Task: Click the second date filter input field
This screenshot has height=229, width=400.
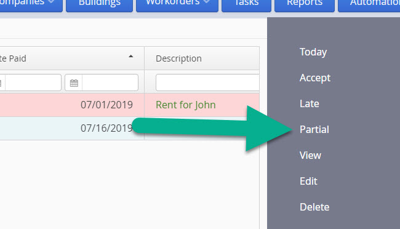Action: [x=110, y=82]
